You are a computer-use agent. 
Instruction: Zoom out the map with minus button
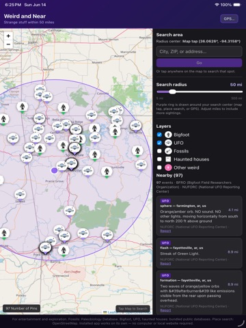tap(8, 44)
